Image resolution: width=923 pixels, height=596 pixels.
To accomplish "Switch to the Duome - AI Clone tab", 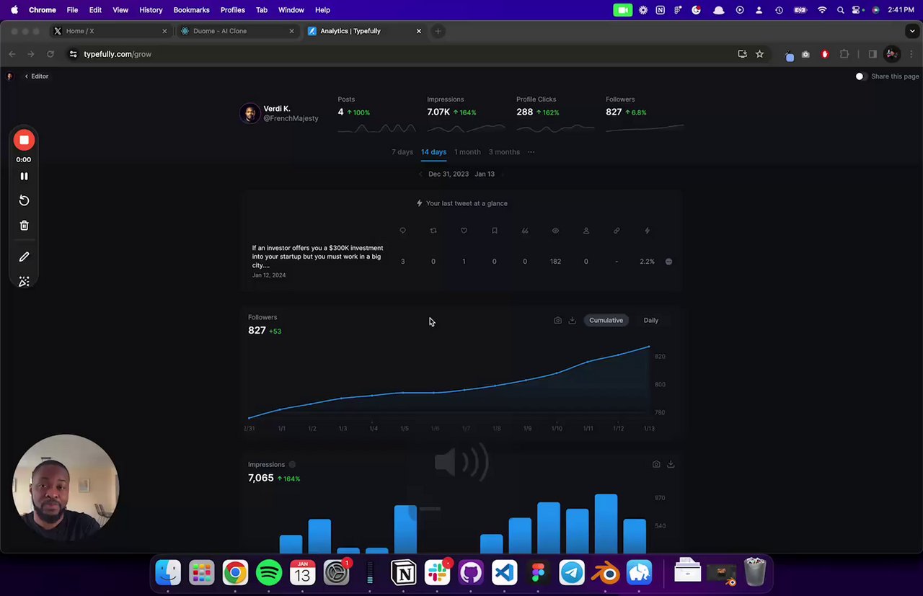I will pos(237,31).
